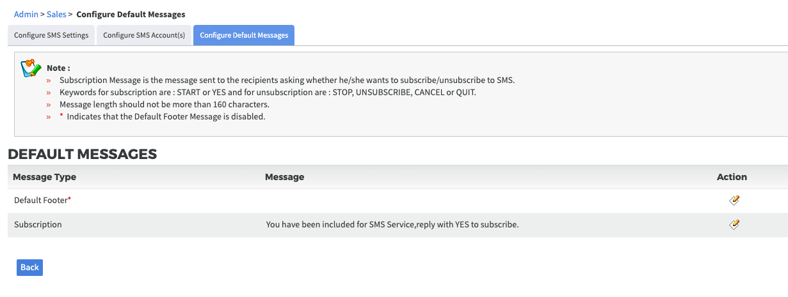
Task: Click red bullet arrow beside Message length note
Action: (49, 105)
